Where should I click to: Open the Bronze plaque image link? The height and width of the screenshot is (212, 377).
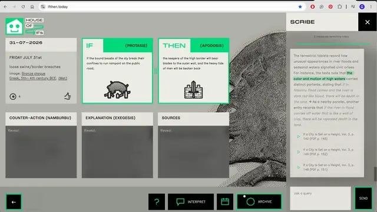(x=34, y=73)
